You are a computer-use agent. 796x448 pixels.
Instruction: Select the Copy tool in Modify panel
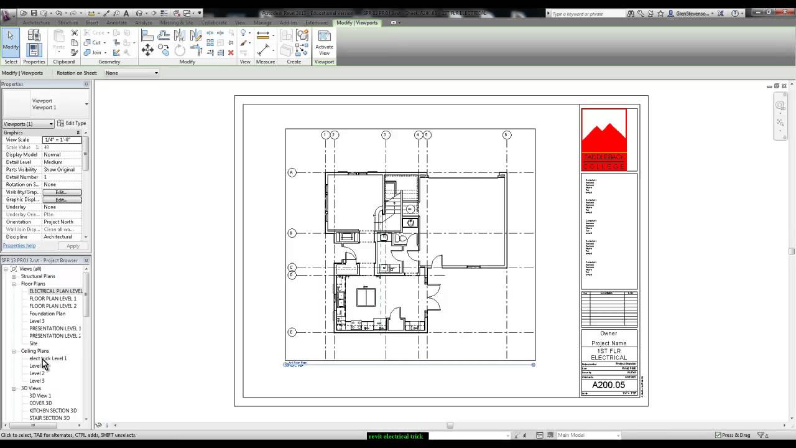(x=164, y=50)
